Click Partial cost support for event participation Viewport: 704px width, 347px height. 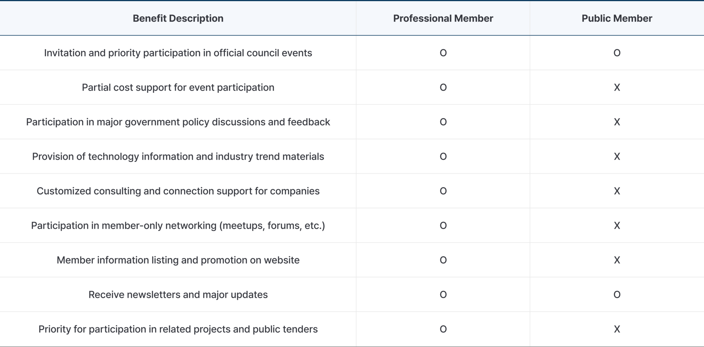click(178, 87)
